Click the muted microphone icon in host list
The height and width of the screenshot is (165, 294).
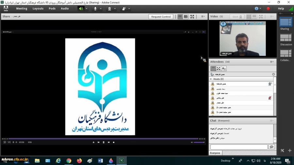270,98
